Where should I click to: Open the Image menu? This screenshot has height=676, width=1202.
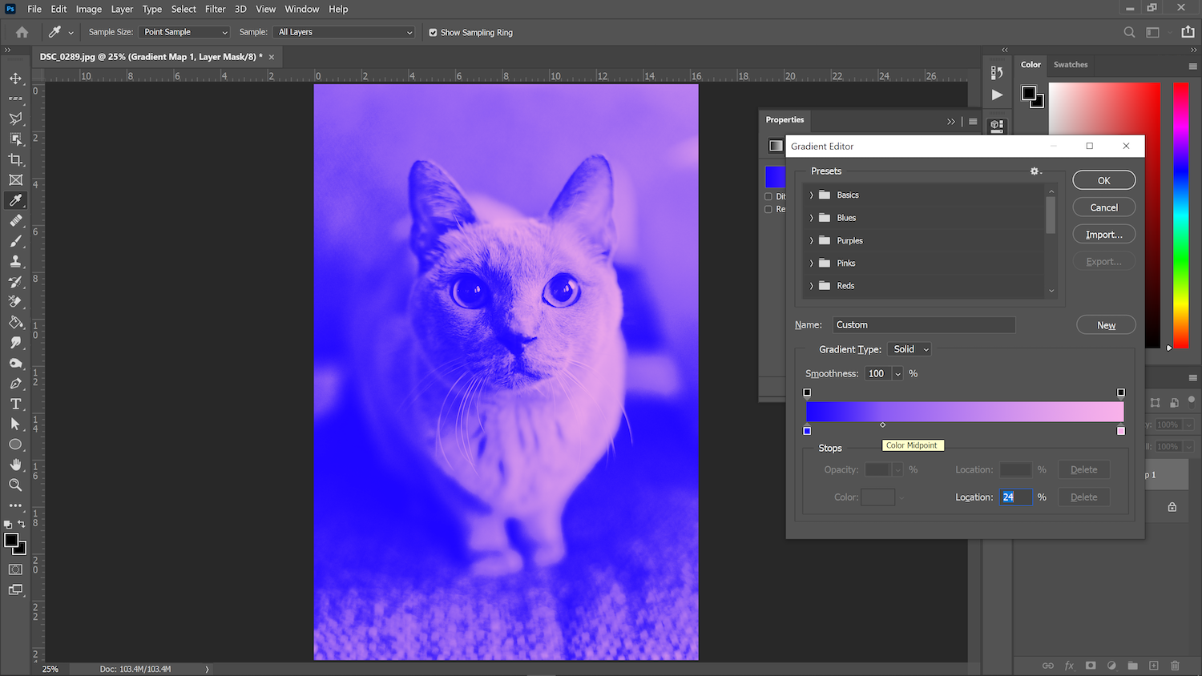coord(88,9)
